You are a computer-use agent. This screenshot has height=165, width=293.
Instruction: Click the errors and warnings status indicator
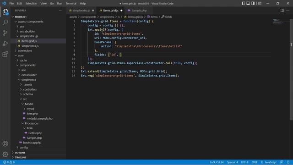pyautogui.click(x=9, y=162)
